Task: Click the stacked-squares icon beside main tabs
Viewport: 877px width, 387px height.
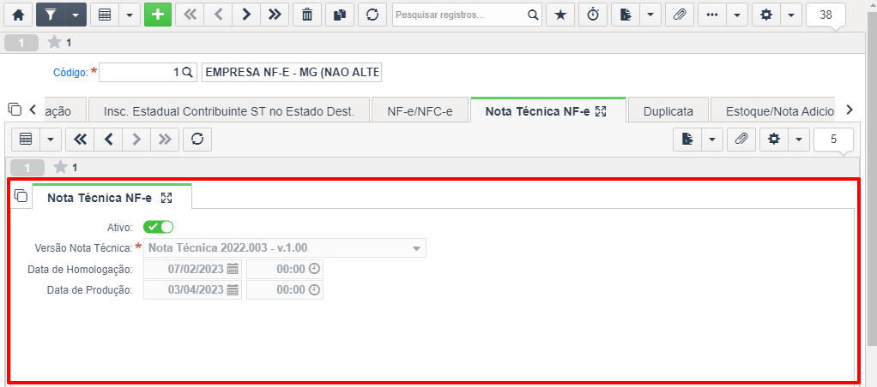Action: click(15, 110)
